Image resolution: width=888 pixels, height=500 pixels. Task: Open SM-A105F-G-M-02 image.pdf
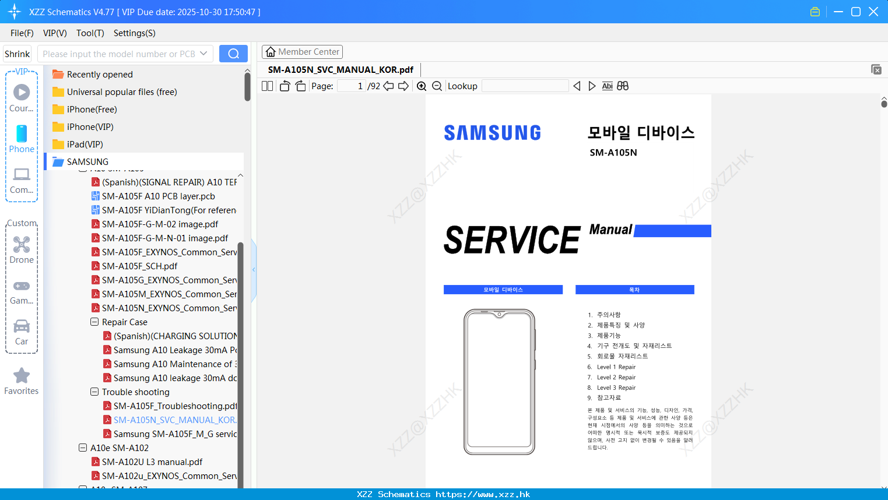click(x=160, y=224)
